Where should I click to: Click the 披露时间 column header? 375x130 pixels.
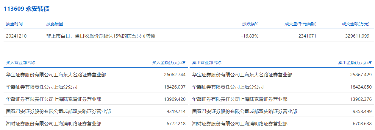pos(14,24)
